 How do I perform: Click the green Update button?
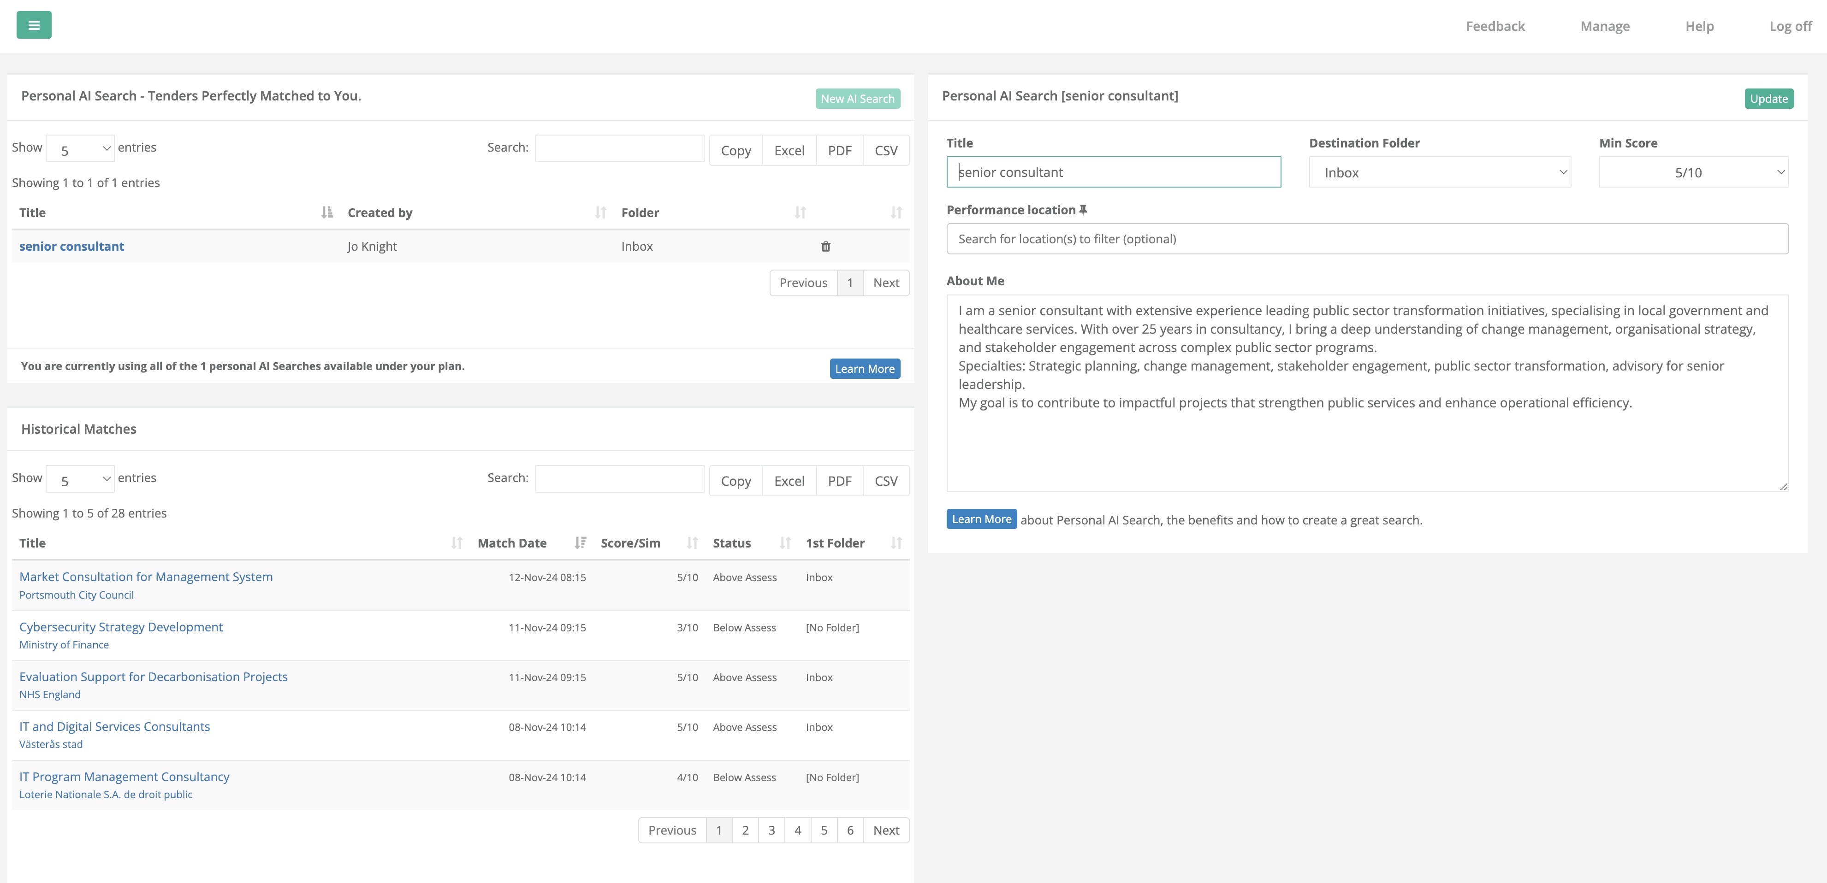[1768, 99]
